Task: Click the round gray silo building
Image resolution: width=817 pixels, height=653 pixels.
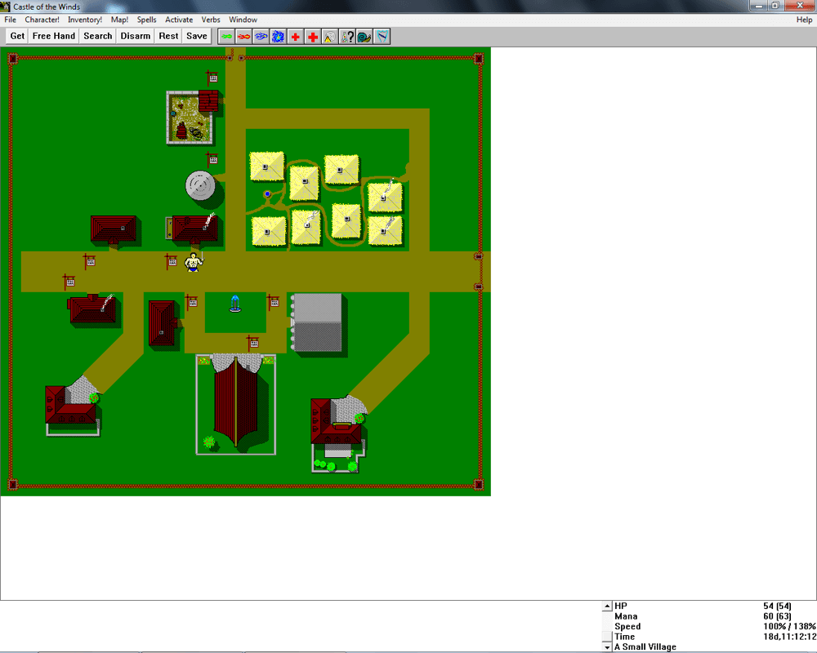Action: click(200, 185)
